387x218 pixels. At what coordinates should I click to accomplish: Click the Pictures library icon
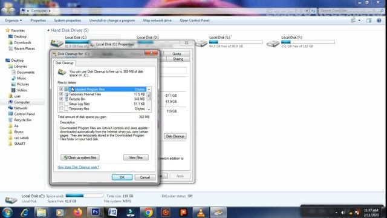(x=13, y=84)
